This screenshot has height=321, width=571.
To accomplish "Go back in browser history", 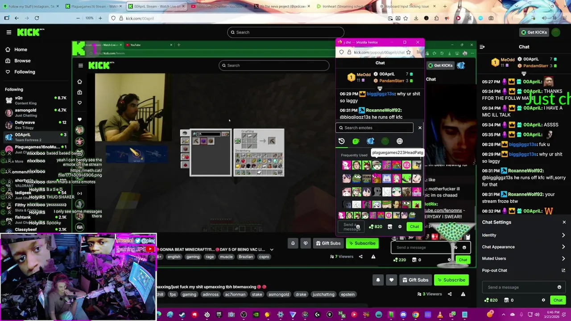I will [x=17, y=18].
